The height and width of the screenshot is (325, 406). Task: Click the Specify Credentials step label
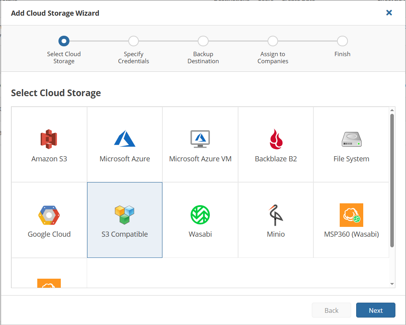pyautogui.click(x=134, y=58)
